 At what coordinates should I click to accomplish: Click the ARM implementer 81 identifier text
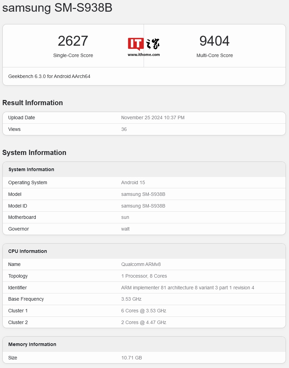tap(188, 288)
